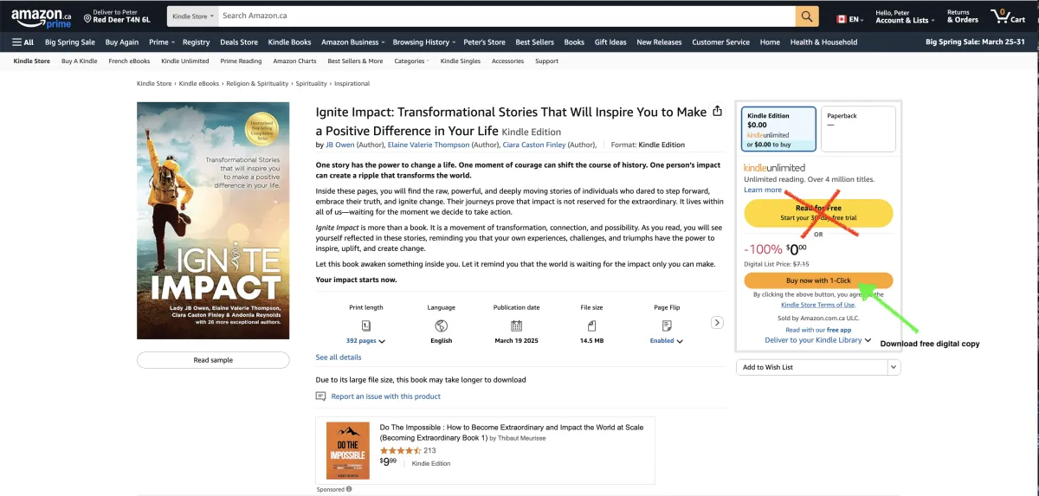The height and width of the screenshot is (496, 1039).
Task: Click the Print length page icon
Action: tap(365, 325)
